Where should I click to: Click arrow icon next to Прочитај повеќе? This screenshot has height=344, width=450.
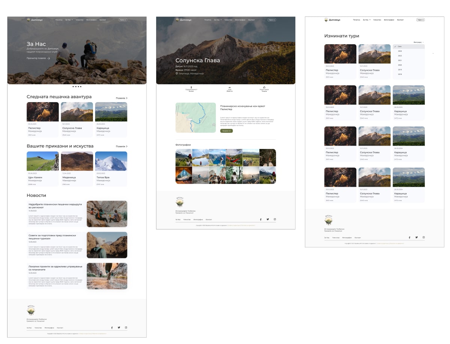(49, 58)
